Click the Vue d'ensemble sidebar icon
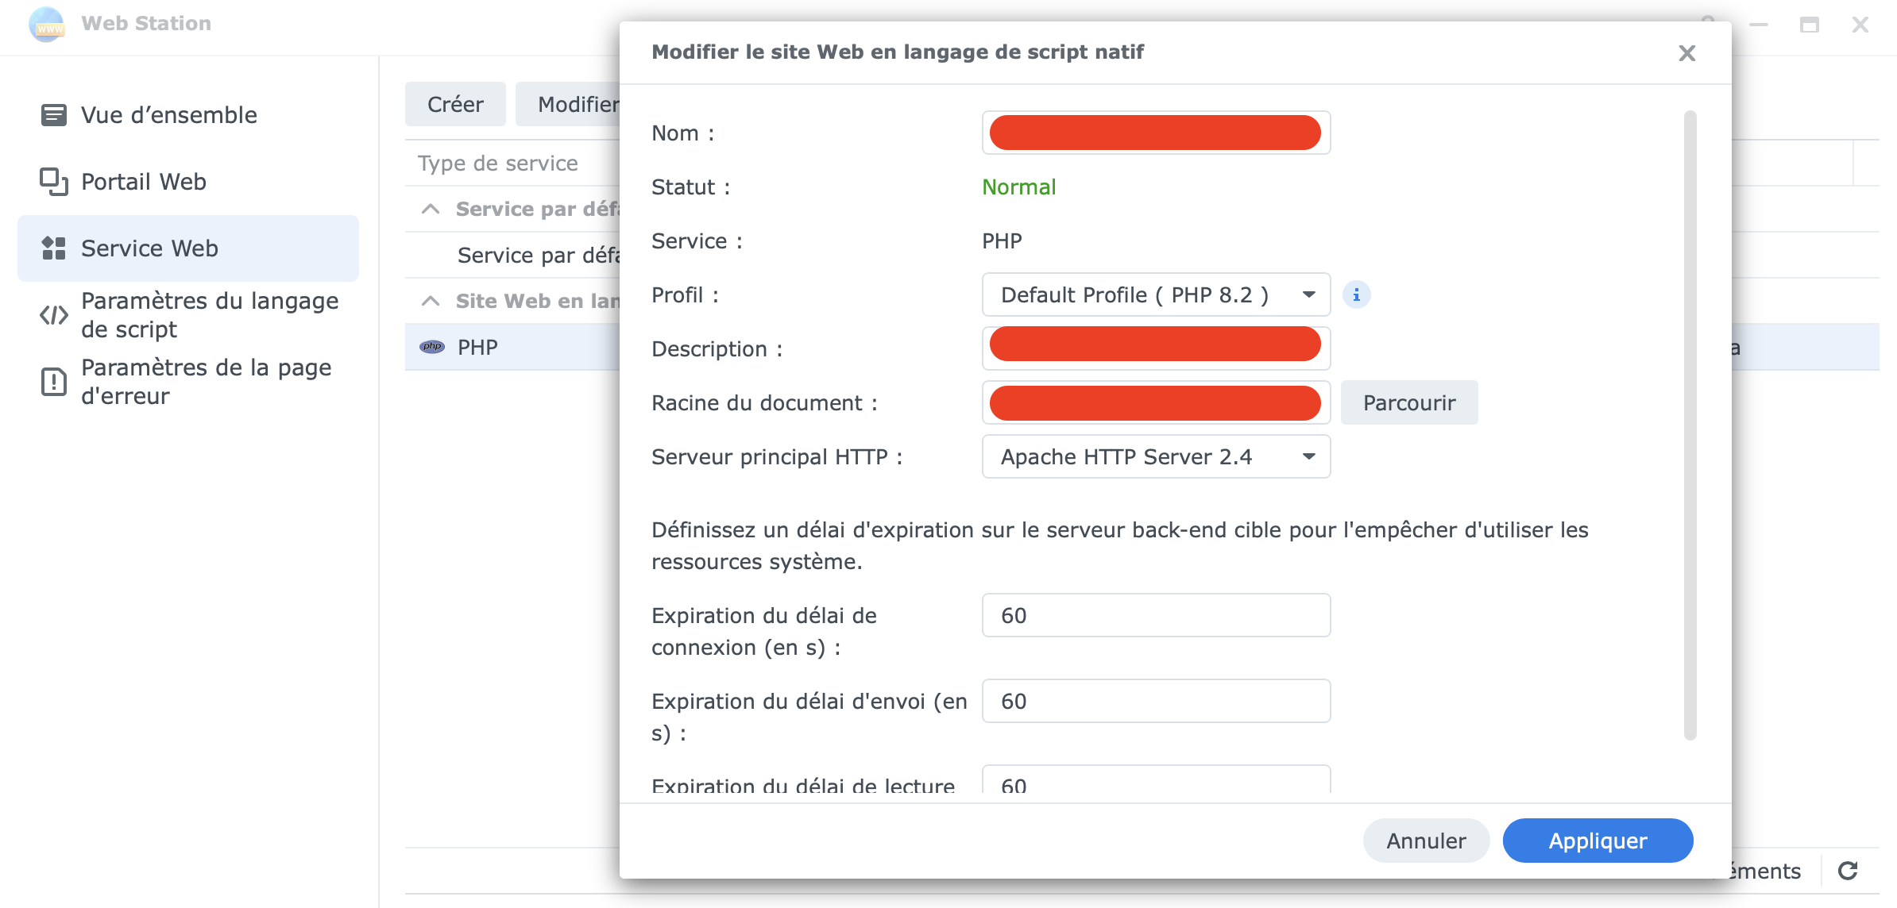Viewport: 1897px width, 908px height. pyautogui.click(x=53, y=115)
